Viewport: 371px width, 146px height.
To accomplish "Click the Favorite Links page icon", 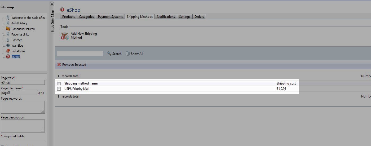I will tap(8, 34).
